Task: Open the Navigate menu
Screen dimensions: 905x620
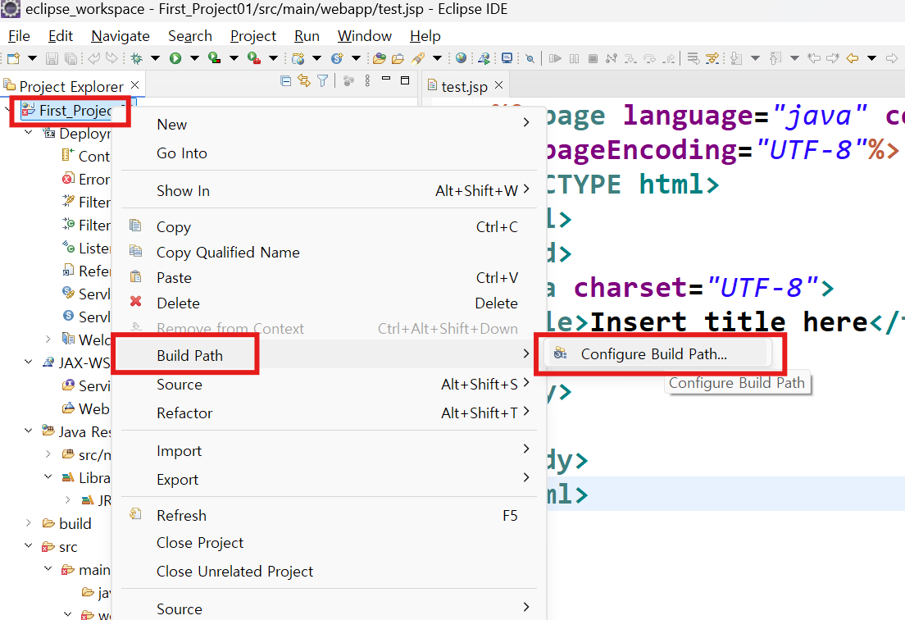Action: point(120,36)
